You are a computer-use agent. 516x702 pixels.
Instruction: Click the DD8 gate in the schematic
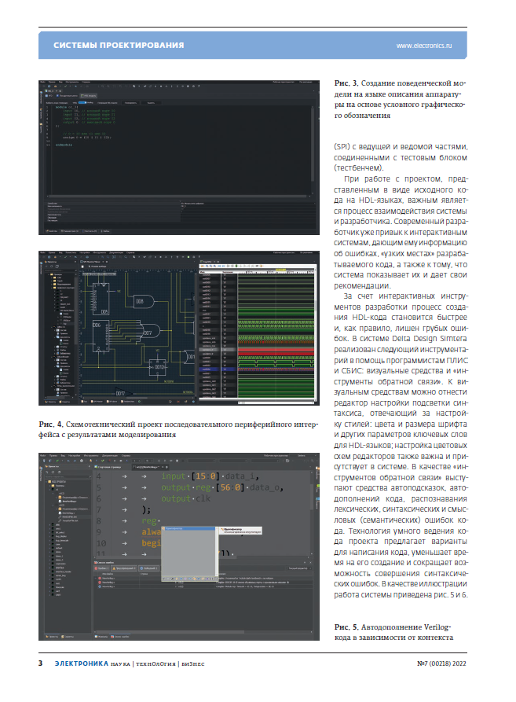(x=143, y=301)
